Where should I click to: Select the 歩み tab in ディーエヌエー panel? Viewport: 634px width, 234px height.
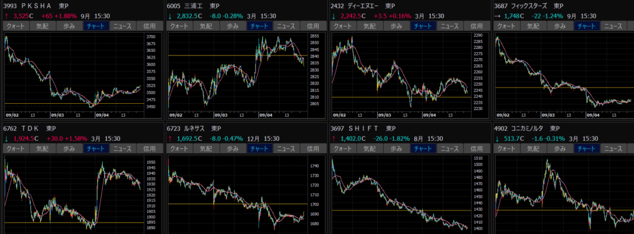pyautogui.click(x=396, y=26)
